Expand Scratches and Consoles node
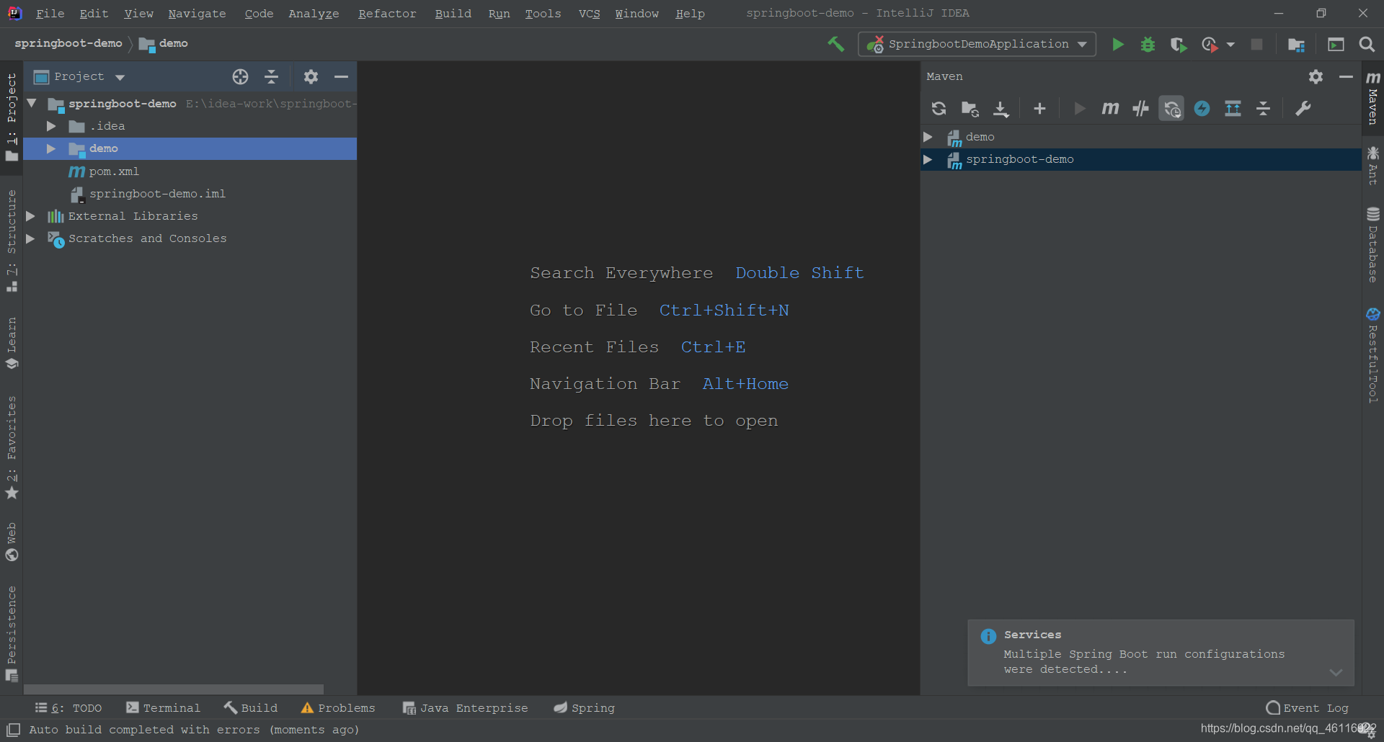This screenshot has width=1384, height=742. pyautogui.click(x=30, y=238)
